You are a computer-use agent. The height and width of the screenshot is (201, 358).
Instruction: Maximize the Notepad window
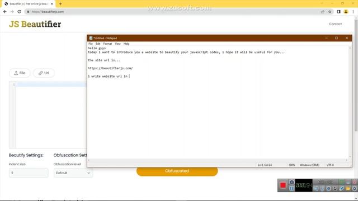pos(337,38)
